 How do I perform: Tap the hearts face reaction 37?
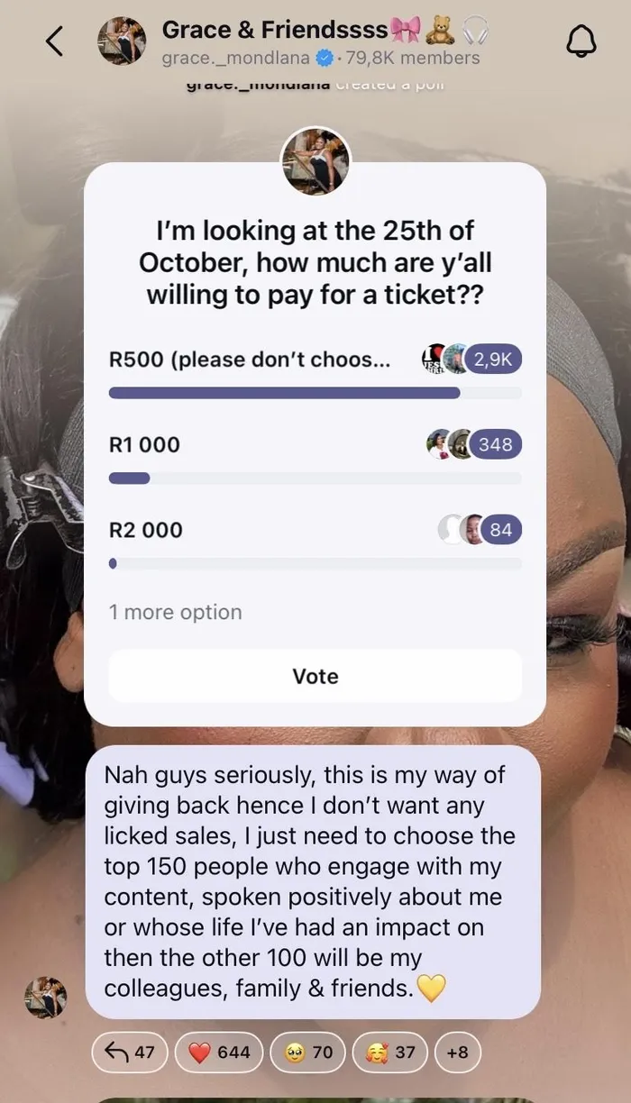coord(389,1052)
